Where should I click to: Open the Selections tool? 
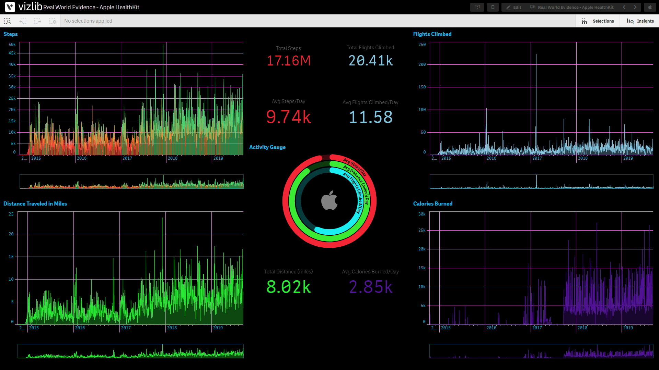point(598,21)
